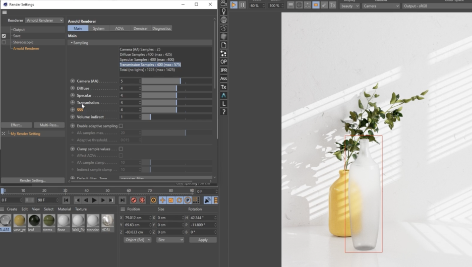This screenshot has width=472, height=267.
Task: Click record active objects keyframe icon
Action: coord(134,201)
